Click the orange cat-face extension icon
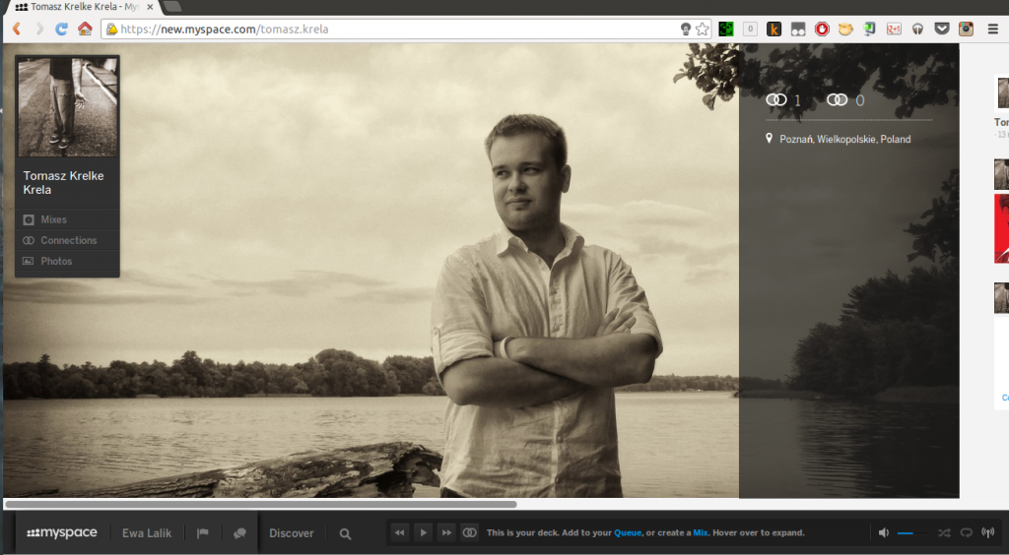The width and height of the screenshot is (1009, 555). tap(845, 29)
